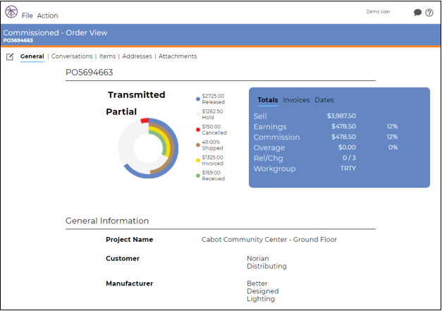
Task: Click the '$150.00 Cancelled' legend text
Action: [214, 130]
